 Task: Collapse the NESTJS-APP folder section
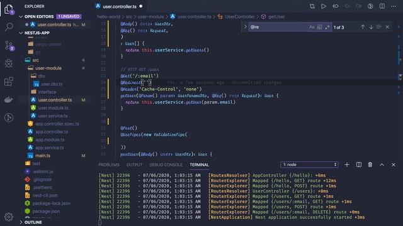21,33
